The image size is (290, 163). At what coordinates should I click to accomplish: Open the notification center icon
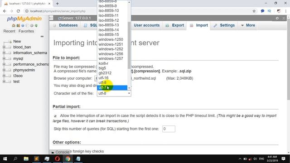[x=283, y=159]
